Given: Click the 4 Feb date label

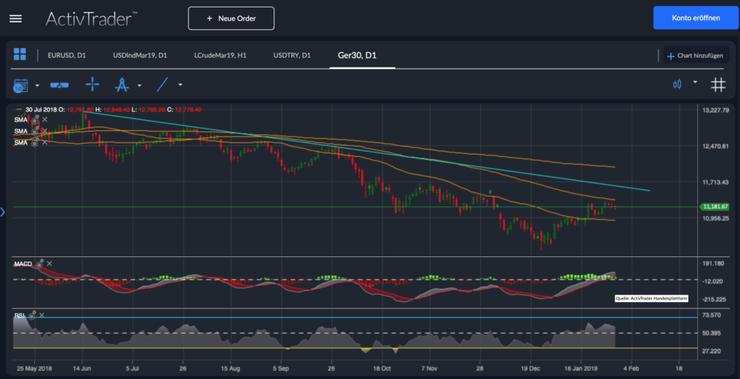Looking at the screenshot, I should [x=631, y=368].
